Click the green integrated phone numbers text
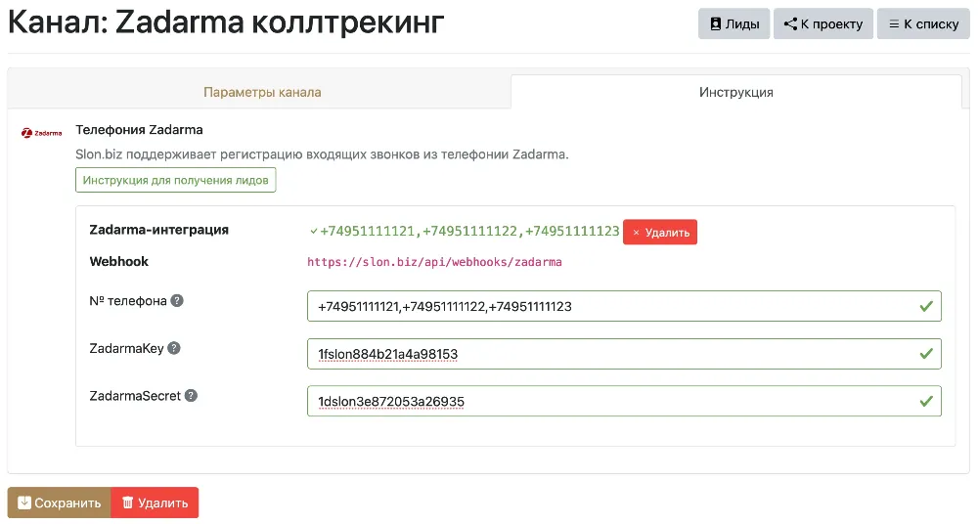 [469, 232]
